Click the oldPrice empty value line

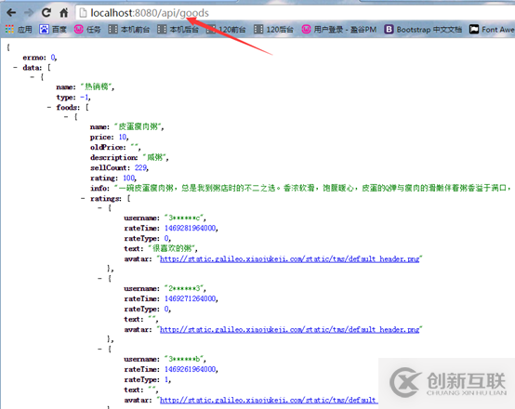tap(115, 147)
